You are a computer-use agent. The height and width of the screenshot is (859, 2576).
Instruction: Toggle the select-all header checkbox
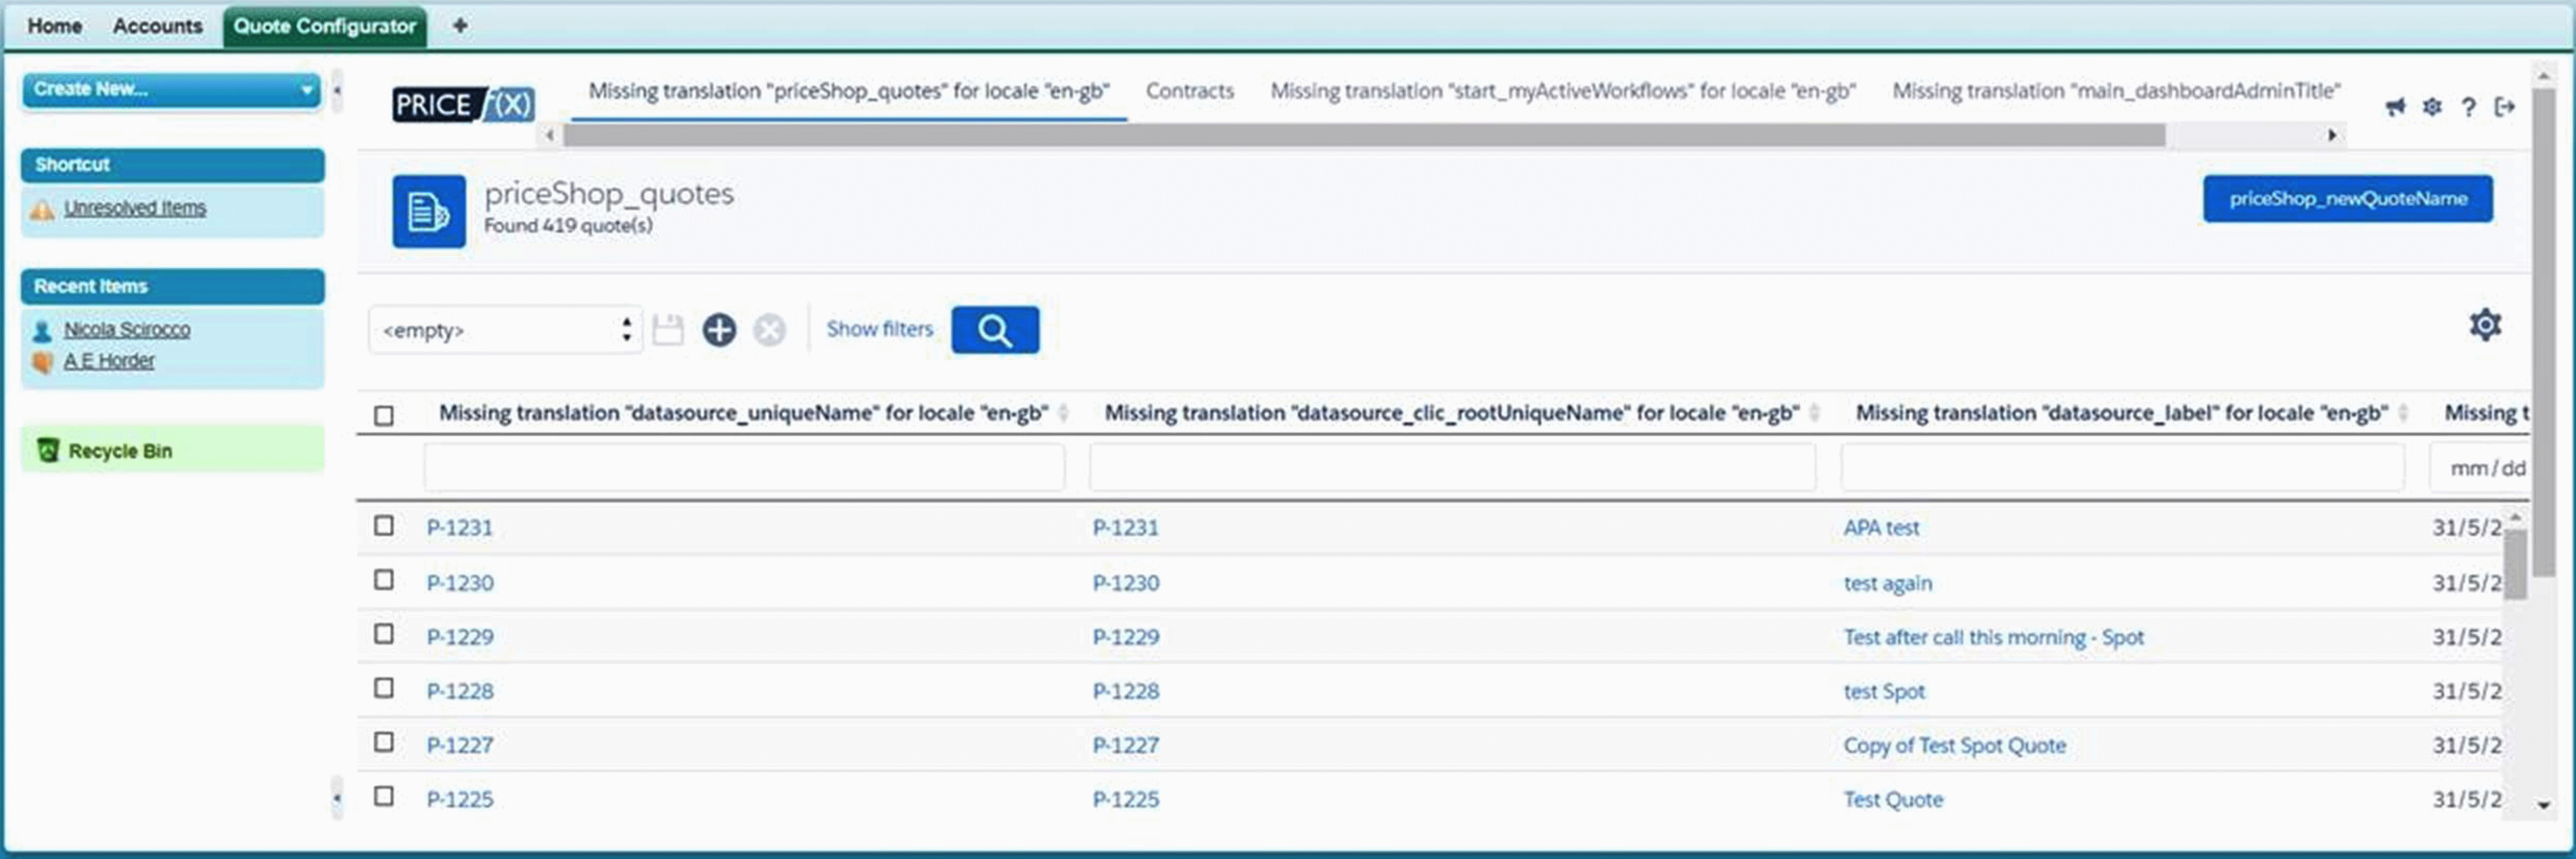pyautogui.click(x=384, y=415)
